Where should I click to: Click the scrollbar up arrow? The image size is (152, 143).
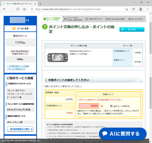click(151, 13)
